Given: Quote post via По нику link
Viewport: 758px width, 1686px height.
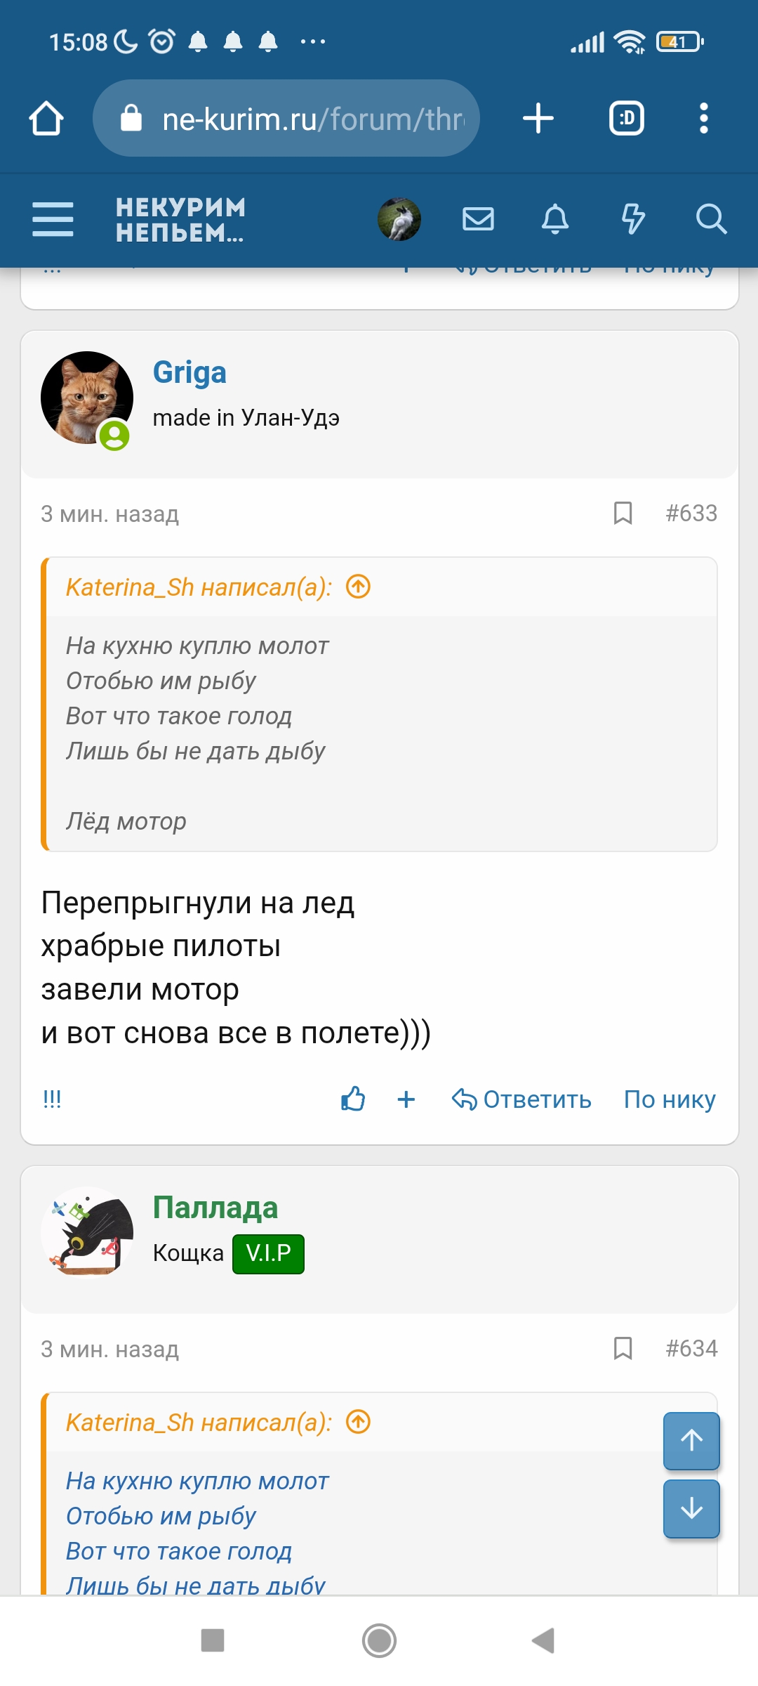Looking at the screenshot, I should click(668, 1100).
